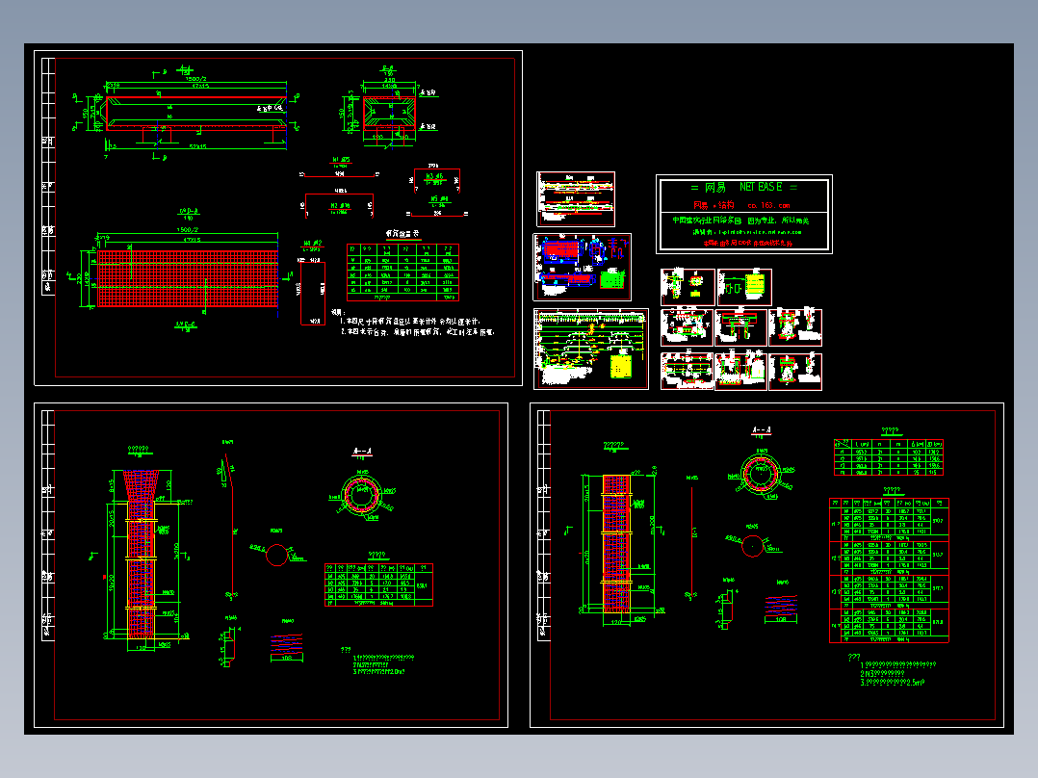Select the straight vertical bar detail in straight column sheet
This screenshot has width=1038, height=778.
[x=691, y=543]
